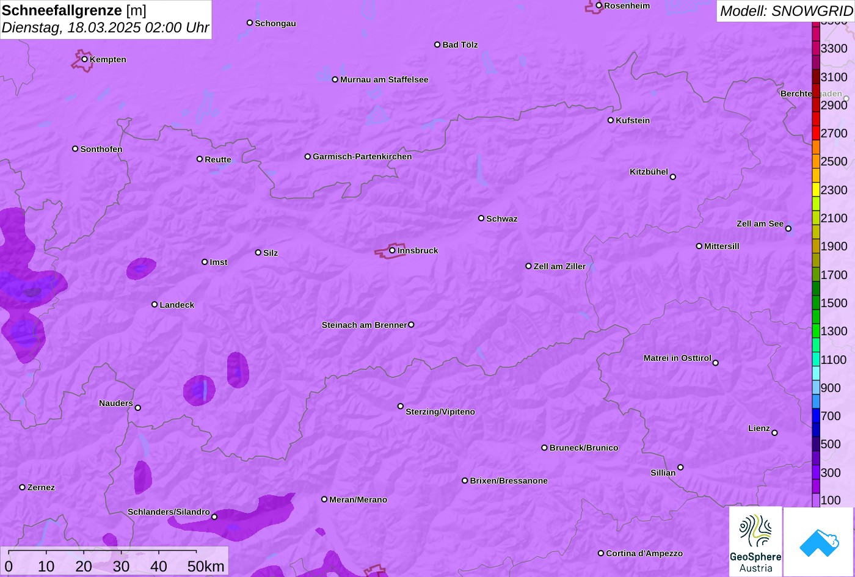The height and width of the screenshot is (577, 855).
Task: Select the "Sonthofen" label
Action: pyautogui.click(x=101, y=149)
